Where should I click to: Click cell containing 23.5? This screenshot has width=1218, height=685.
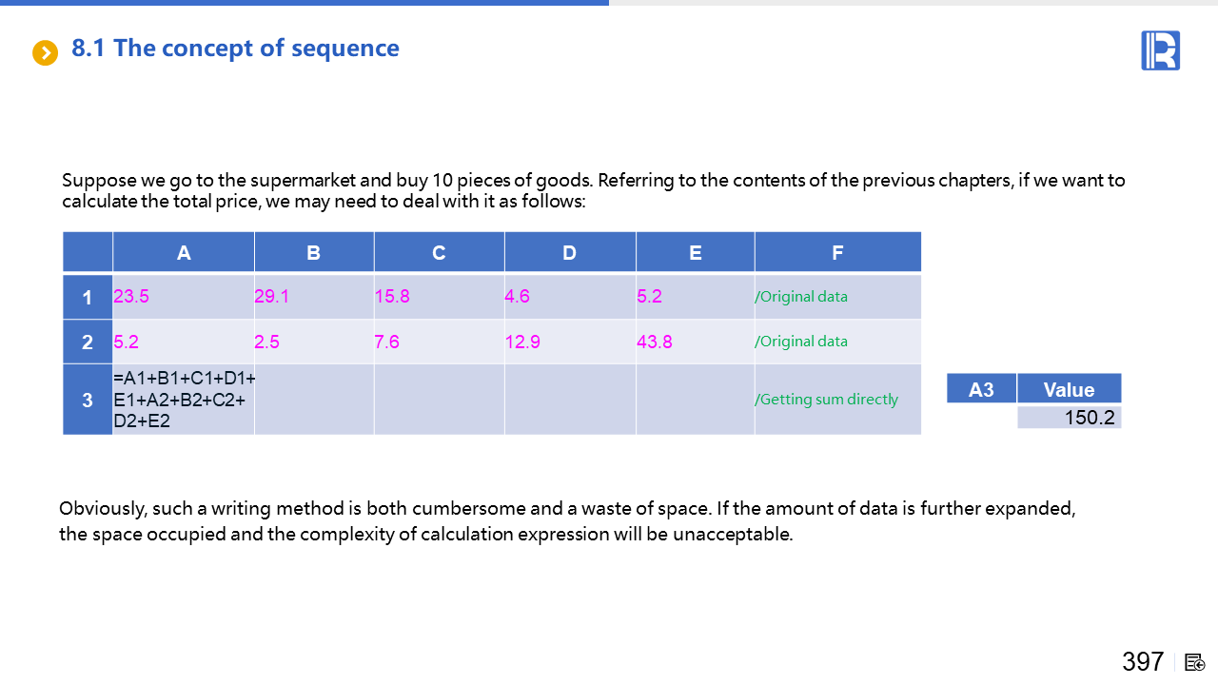(131, 297)
